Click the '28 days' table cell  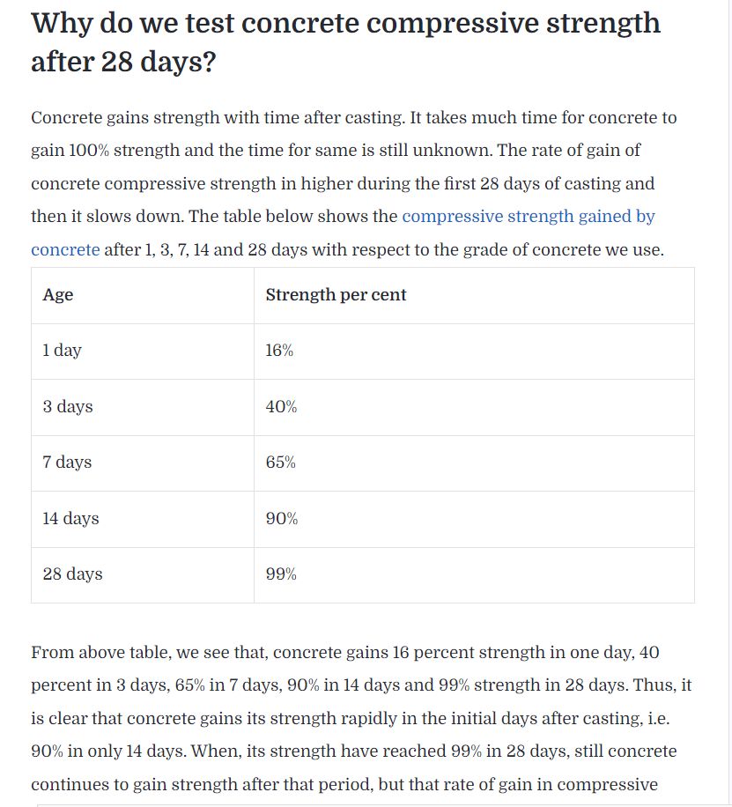point(143,575)
